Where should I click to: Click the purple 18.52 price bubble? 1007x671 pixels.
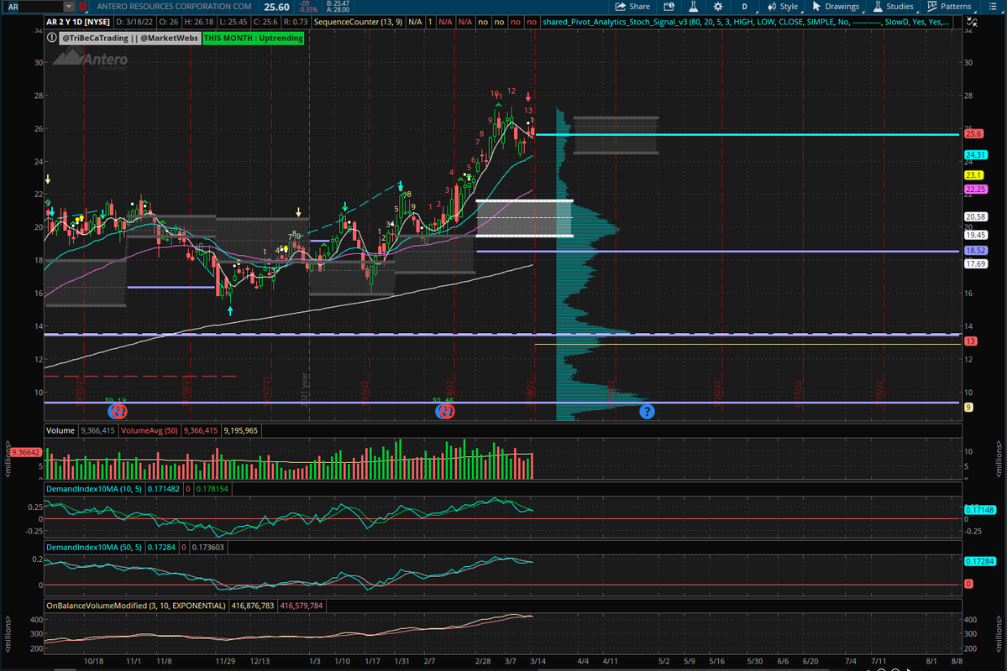(x=976, y=250)
